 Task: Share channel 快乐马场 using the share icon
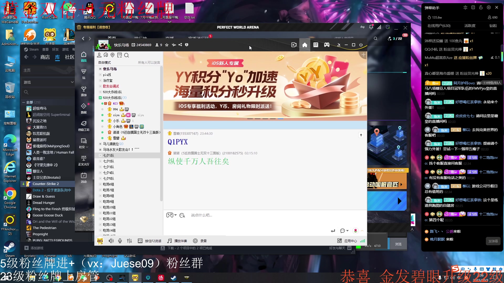tap(180, 45)
